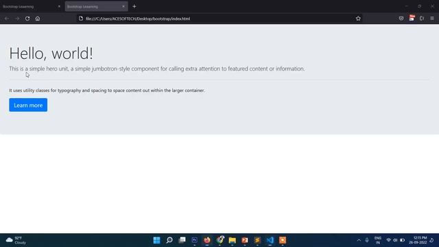Open Firefox from the taskbar
The width and height of the screenshot is (439, 247).
tap(207, 240)
